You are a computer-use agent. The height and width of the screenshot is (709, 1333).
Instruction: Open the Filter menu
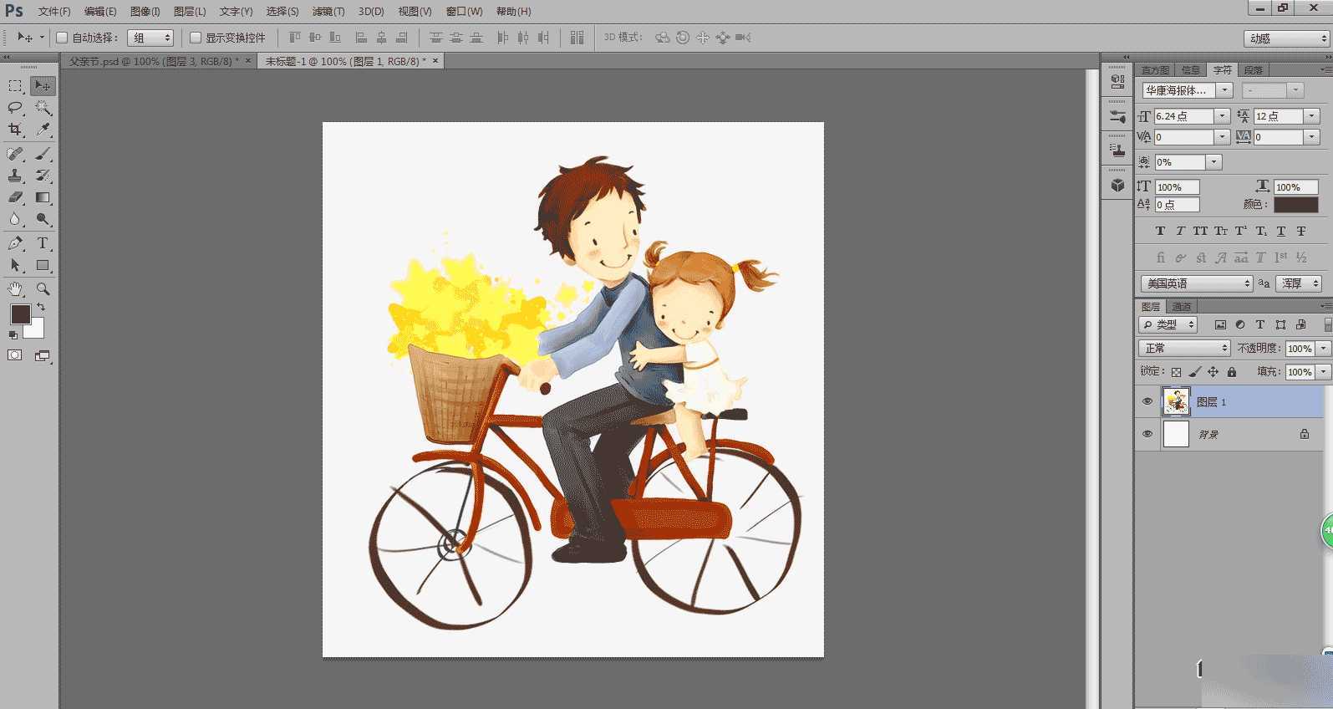tap(328, 12)
